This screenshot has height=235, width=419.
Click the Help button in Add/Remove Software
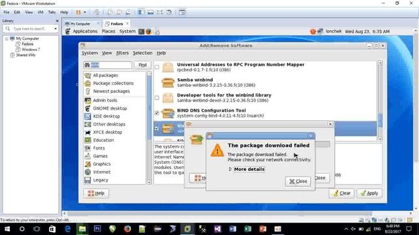(x=96, y=193)
